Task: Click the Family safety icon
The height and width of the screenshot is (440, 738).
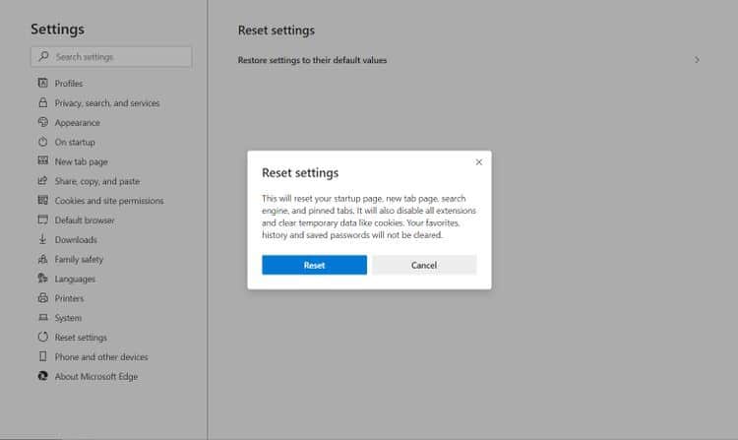Action: tap(43, 259)
